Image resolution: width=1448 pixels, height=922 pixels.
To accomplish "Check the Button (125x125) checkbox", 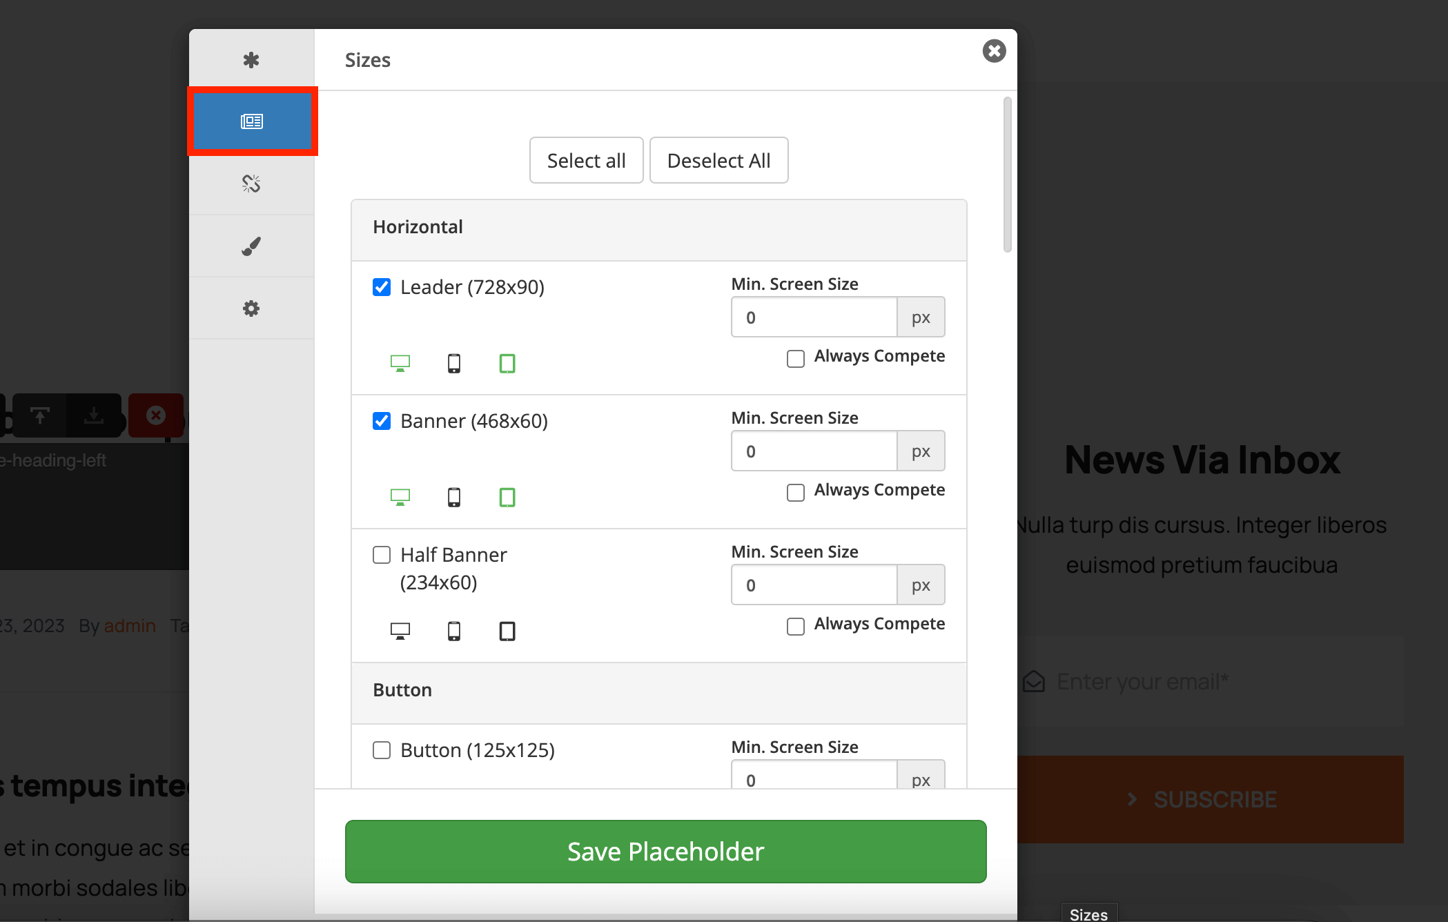I will point(382,750).
